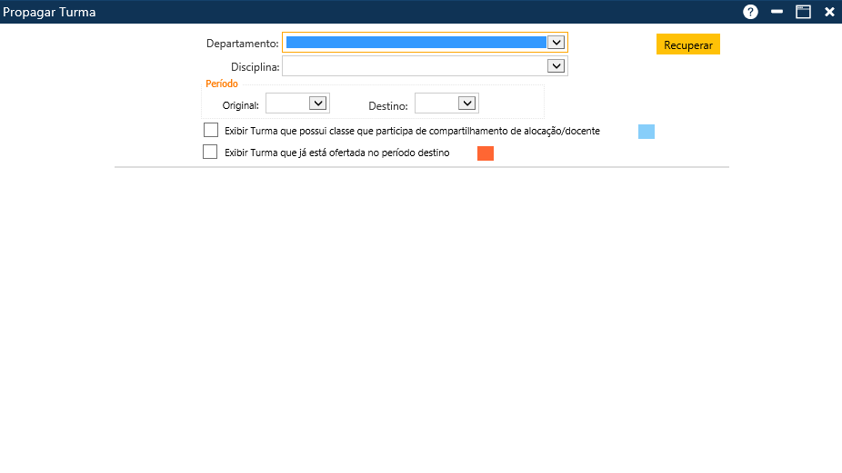Enable the shared allocation/docente class checkbox
842x473 pixels.
coord(211,131)
